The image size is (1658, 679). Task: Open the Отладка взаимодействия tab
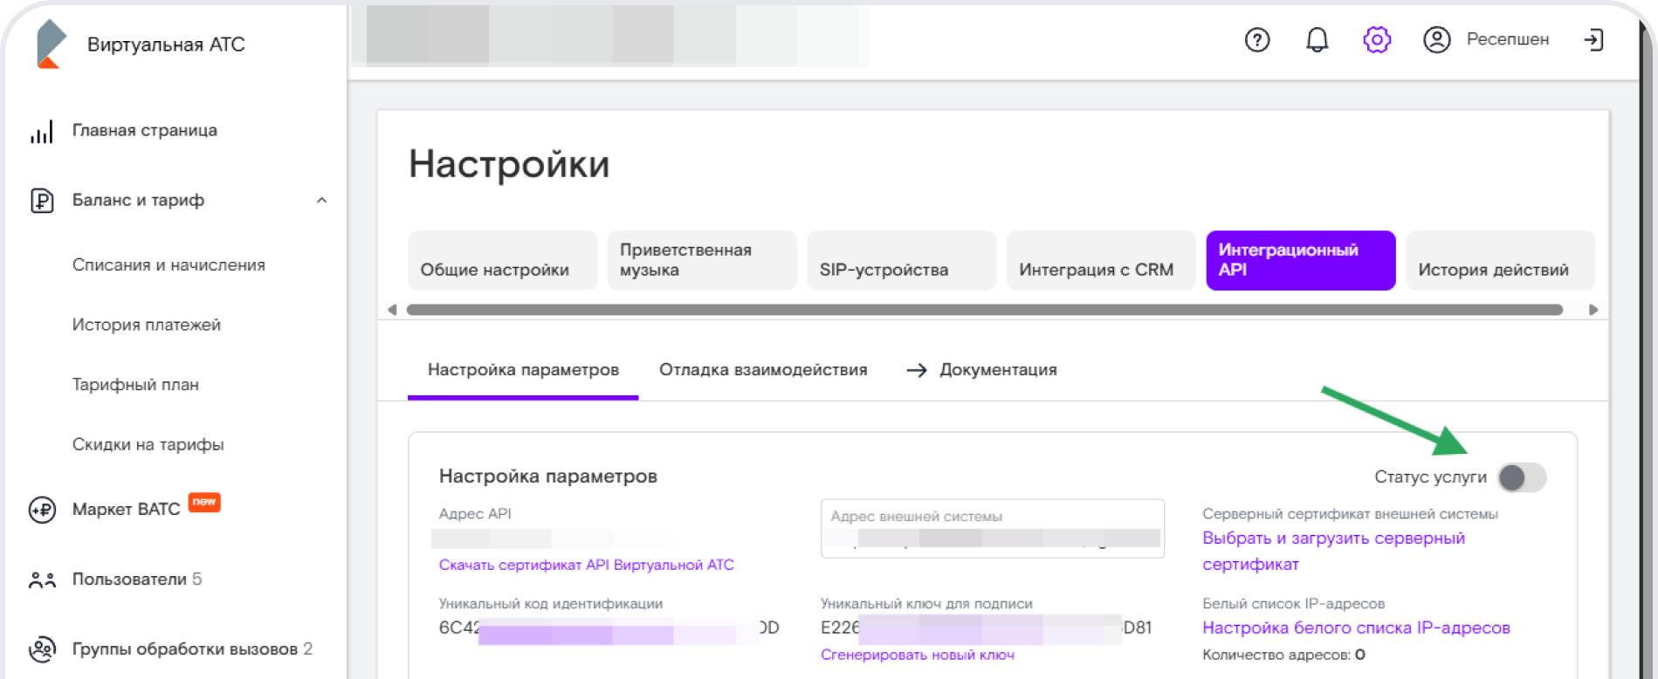point(762,370)
